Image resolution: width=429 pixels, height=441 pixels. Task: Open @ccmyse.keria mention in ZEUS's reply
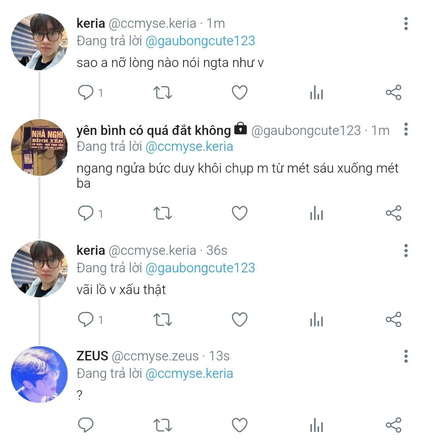189,374
